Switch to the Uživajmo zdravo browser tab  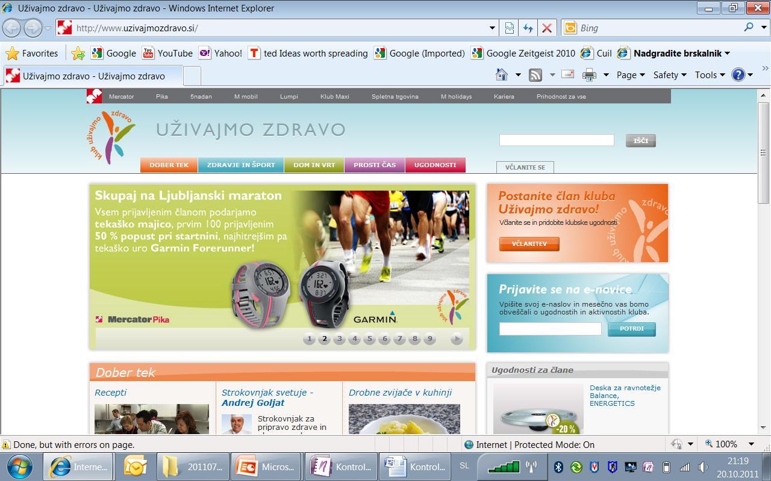[93, 76]
